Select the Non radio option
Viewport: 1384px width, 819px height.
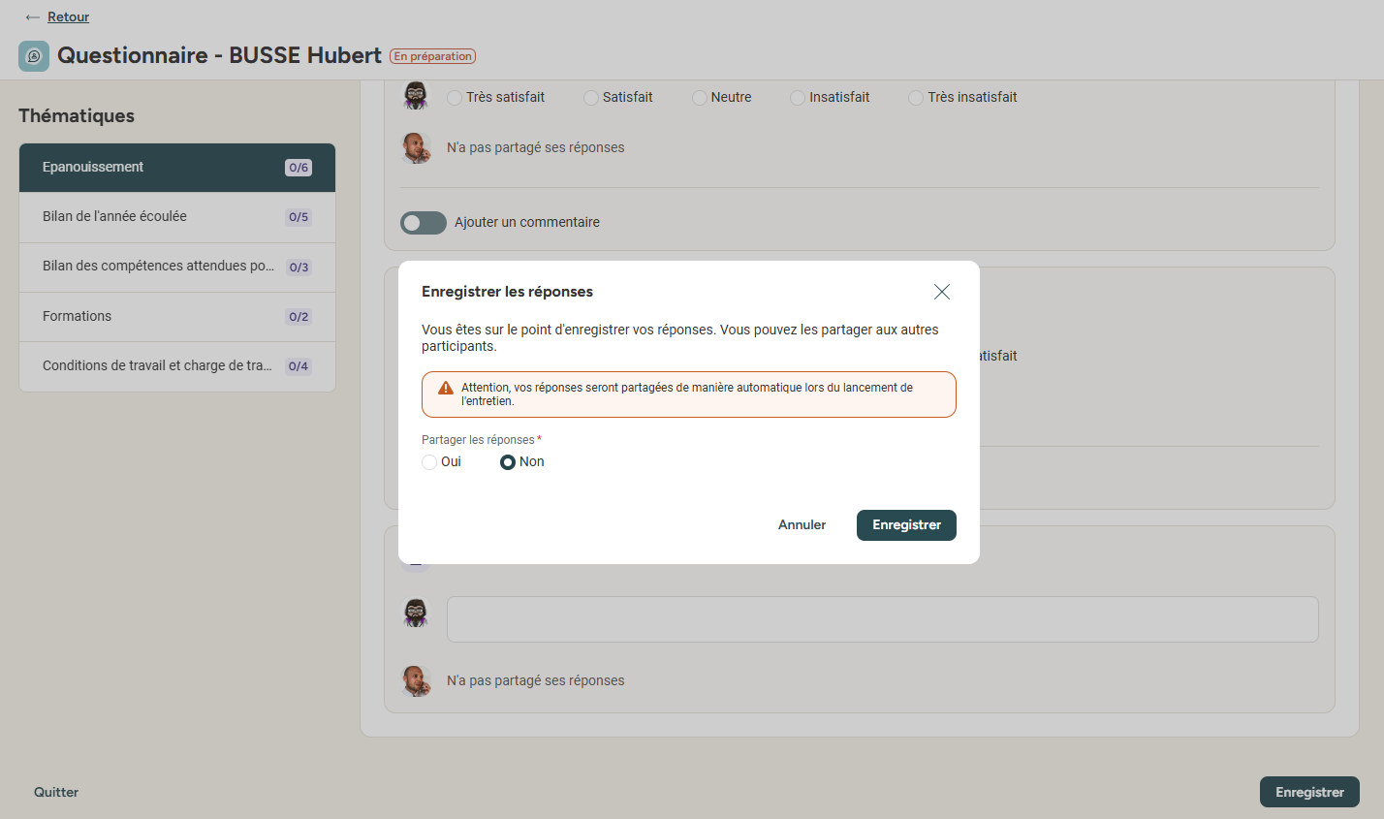click(x=508, y=462)
